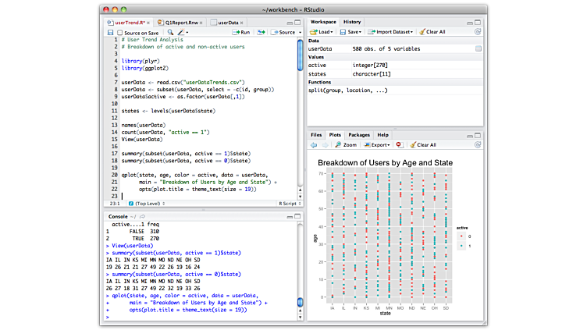The image size is (587, 330).
Task: Click Clear All in Workspace pane
Action: click(432, 32)
